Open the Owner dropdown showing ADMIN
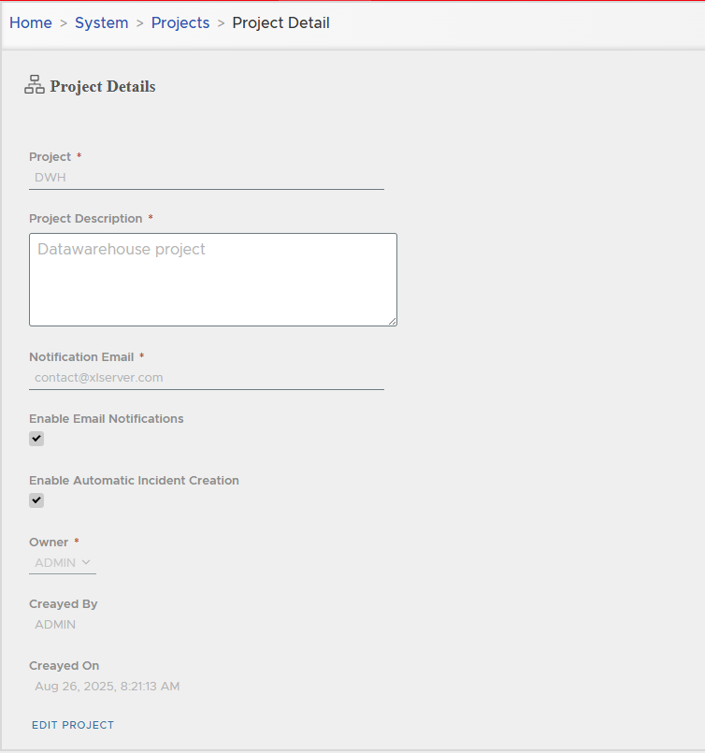The width and height of the screenshot is (705, 753). (x=62, y=563)
